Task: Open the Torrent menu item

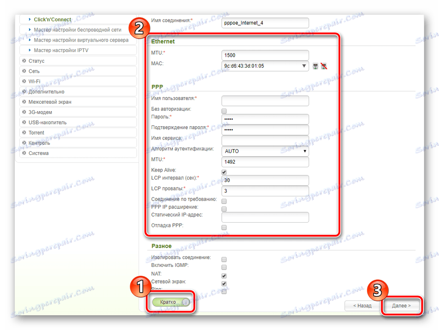Action: [78, 133]
